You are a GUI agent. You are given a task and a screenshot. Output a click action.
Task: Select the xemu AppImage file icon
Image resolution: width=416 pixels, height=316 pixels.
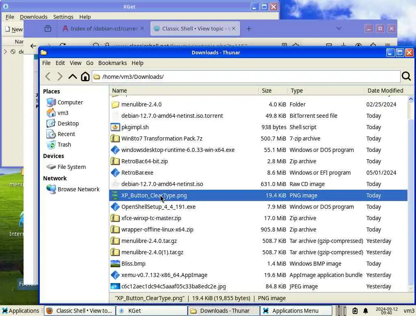tap(115, 275)
